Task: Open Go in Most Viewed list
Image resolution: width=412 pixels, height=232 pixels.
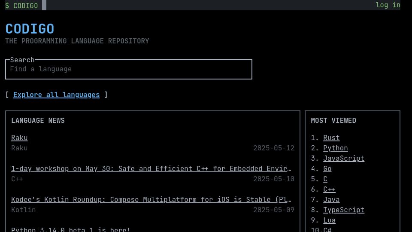Action: 327,168
